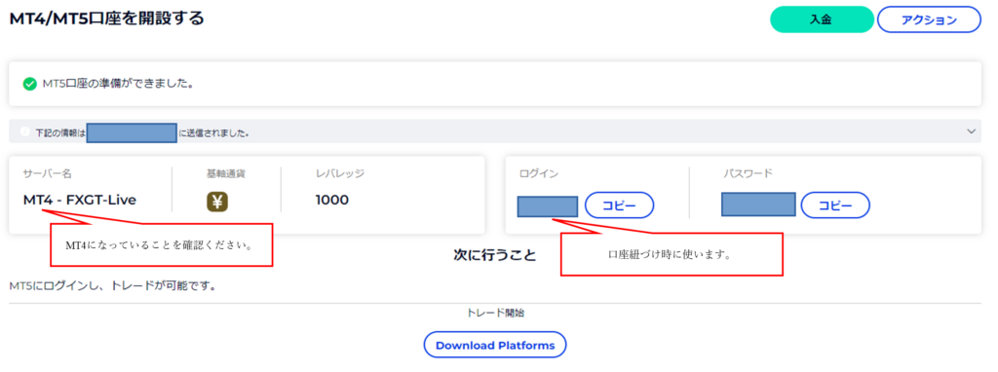Click the green success checkmark icon

(28, 84)
